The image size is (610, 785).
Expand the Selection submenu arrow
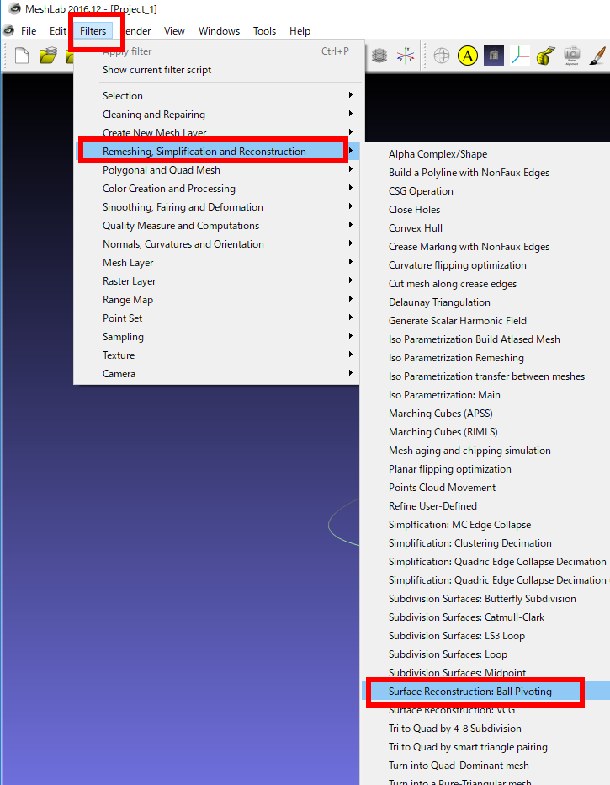[x=351, y=95]
